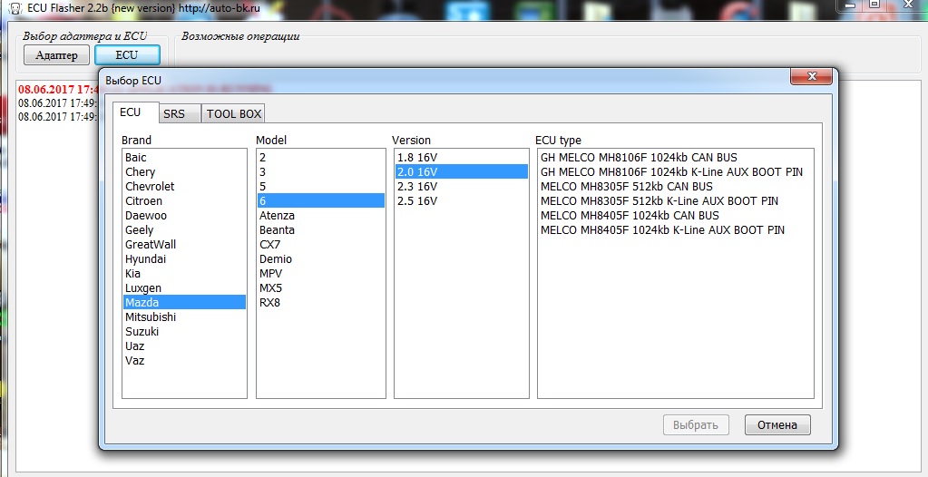
Task: Select MELCO MH8405F 1024kb K-Line AUX BOOT PIN
Action: click(x=675, y=230)
